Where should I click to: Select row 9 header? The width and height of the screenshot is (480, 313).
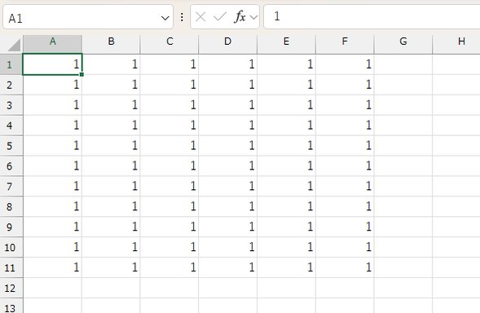pos(11,227)
